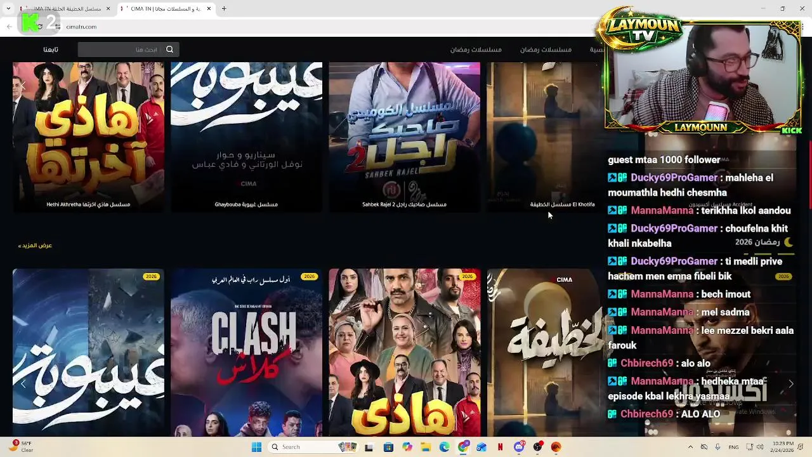
Task: Launch Microsoft Store from the taskbar
Action: coord(388,447)
